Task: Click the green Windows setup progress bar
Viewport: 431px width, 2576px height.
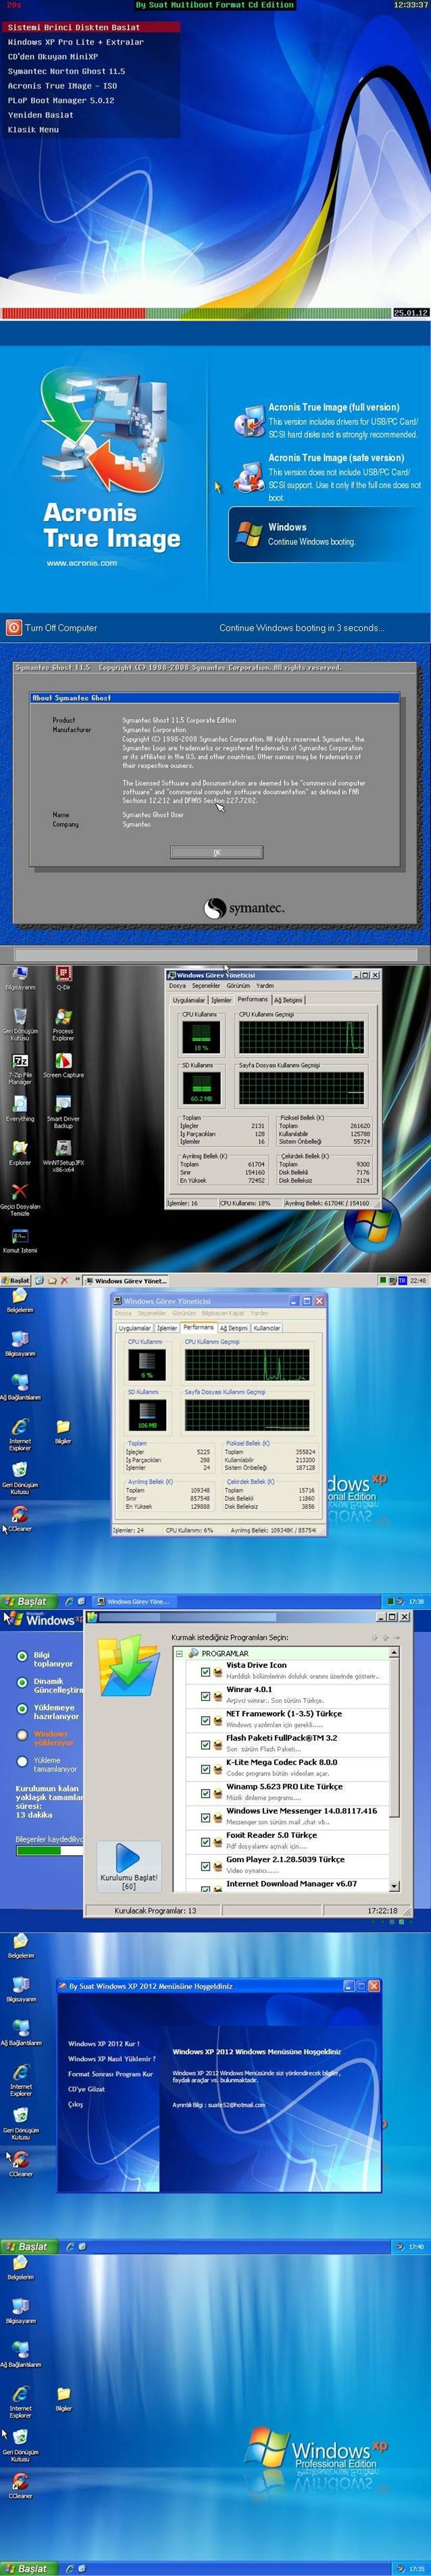Action: click(x=49, y=1851)
